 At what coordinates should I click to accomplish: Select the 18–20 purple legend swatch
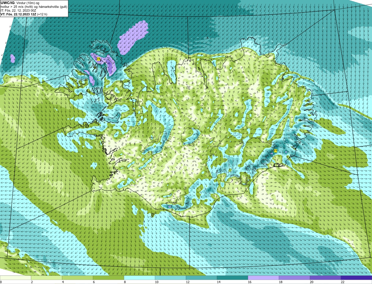click(x=294, y=278)
